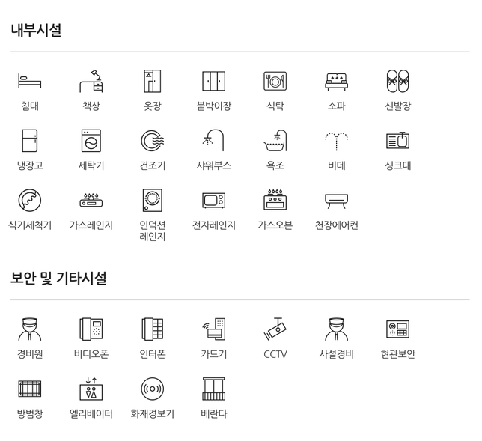
Task: Click the 샤워부스 shower booth icon
Action: pos(213,140)
